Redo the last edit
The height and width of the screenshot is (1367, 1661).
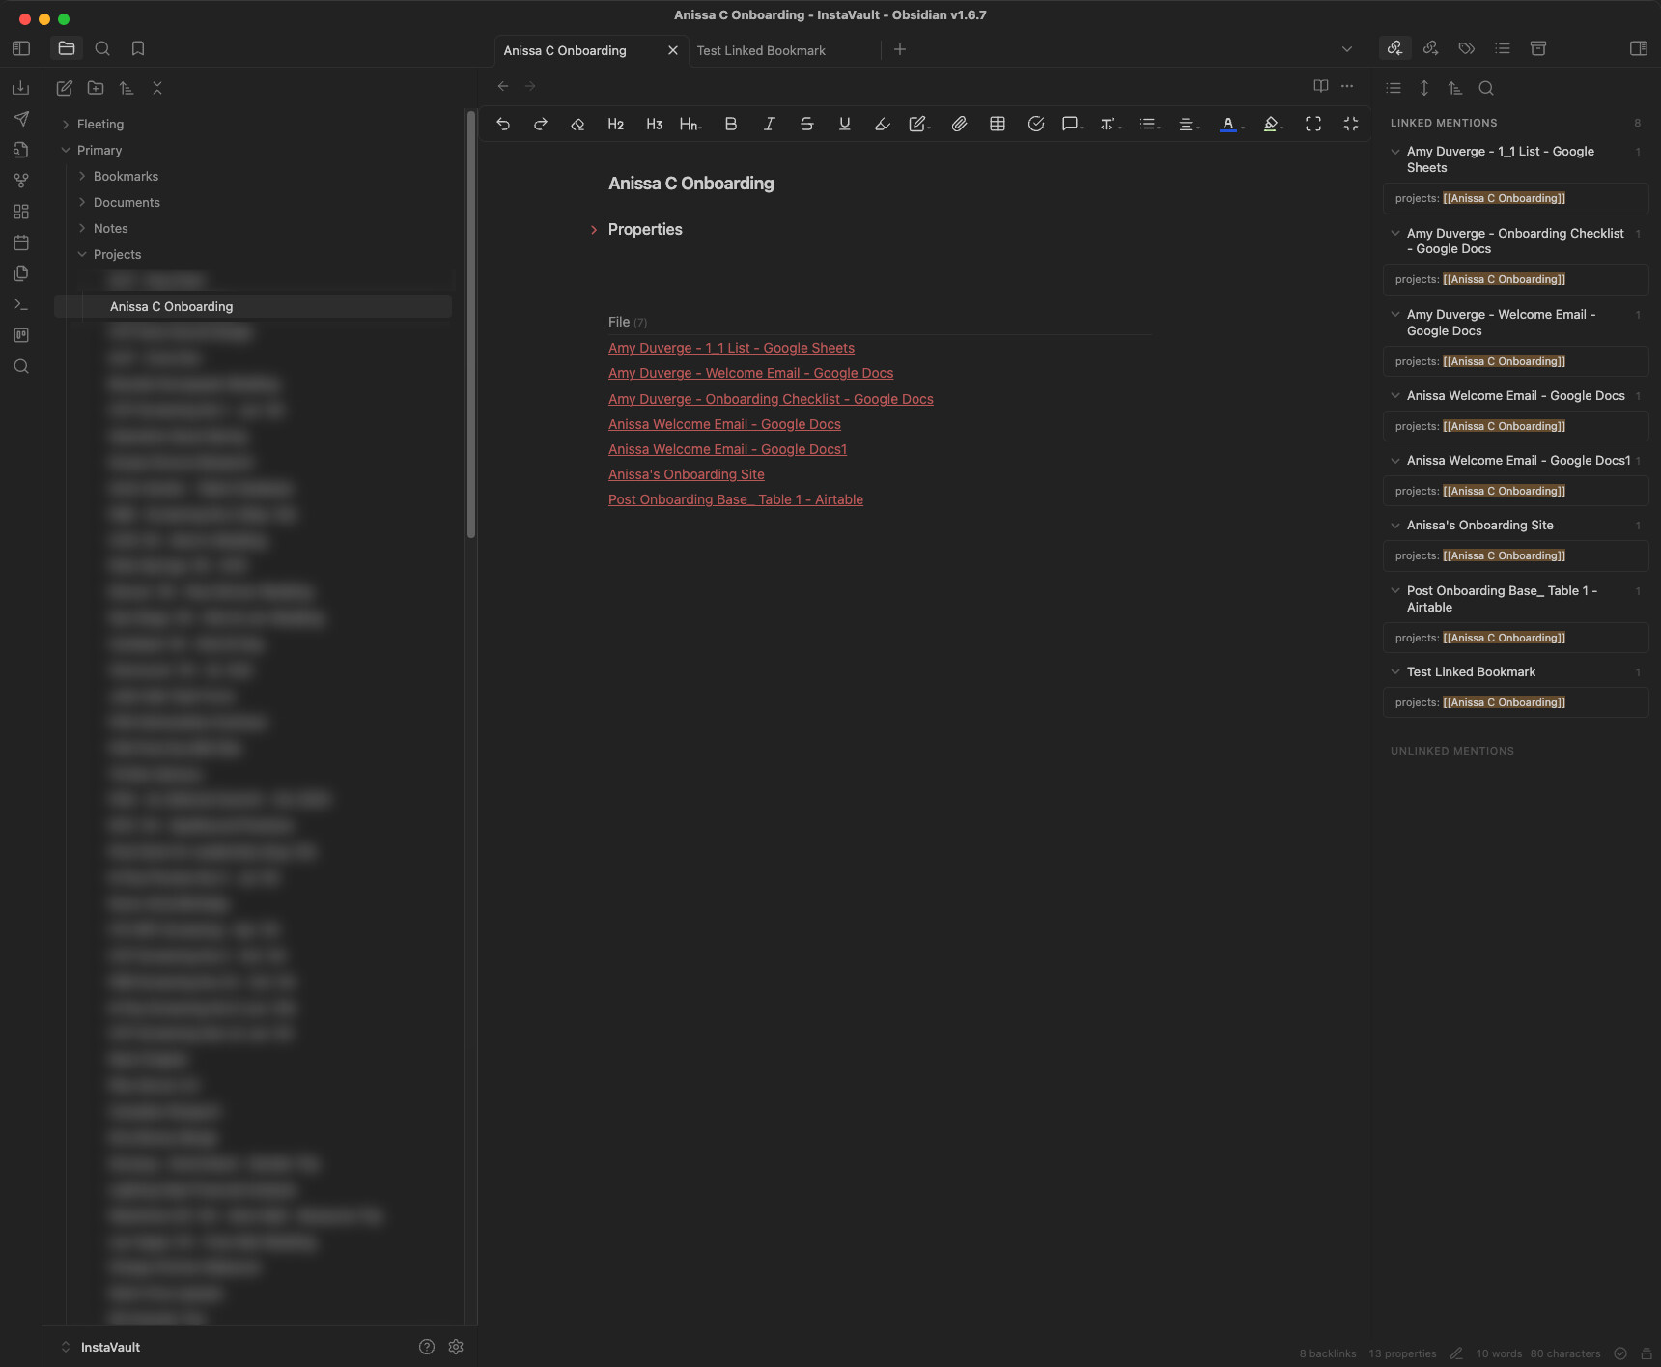(x=541, y=124)
